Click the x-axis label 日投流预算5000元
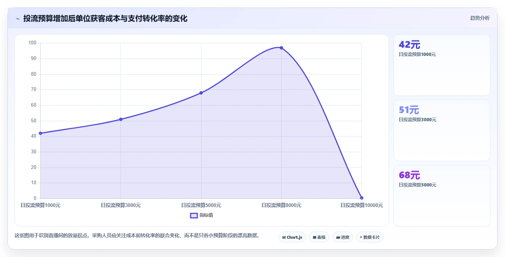This screenshot has width=505, height=257. 201,205
